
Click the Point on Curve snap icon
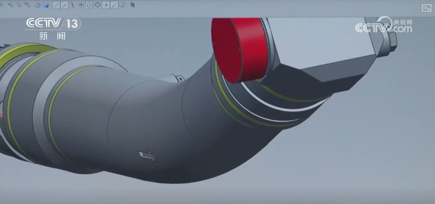coord(114,5)
